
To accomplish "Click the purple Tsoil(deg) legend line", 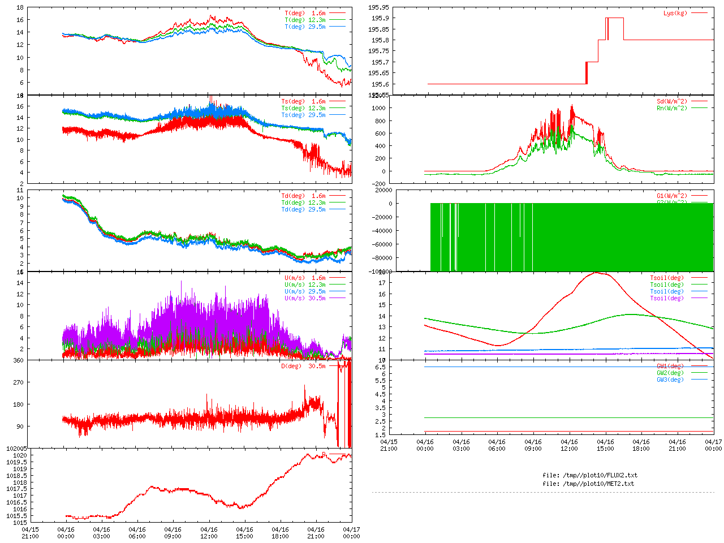I will 699,298.
